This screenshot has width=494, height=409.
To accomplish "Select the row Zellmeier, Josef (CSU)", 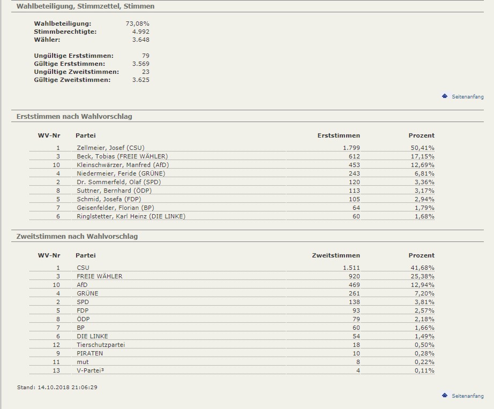I will [x=232, y=148].
